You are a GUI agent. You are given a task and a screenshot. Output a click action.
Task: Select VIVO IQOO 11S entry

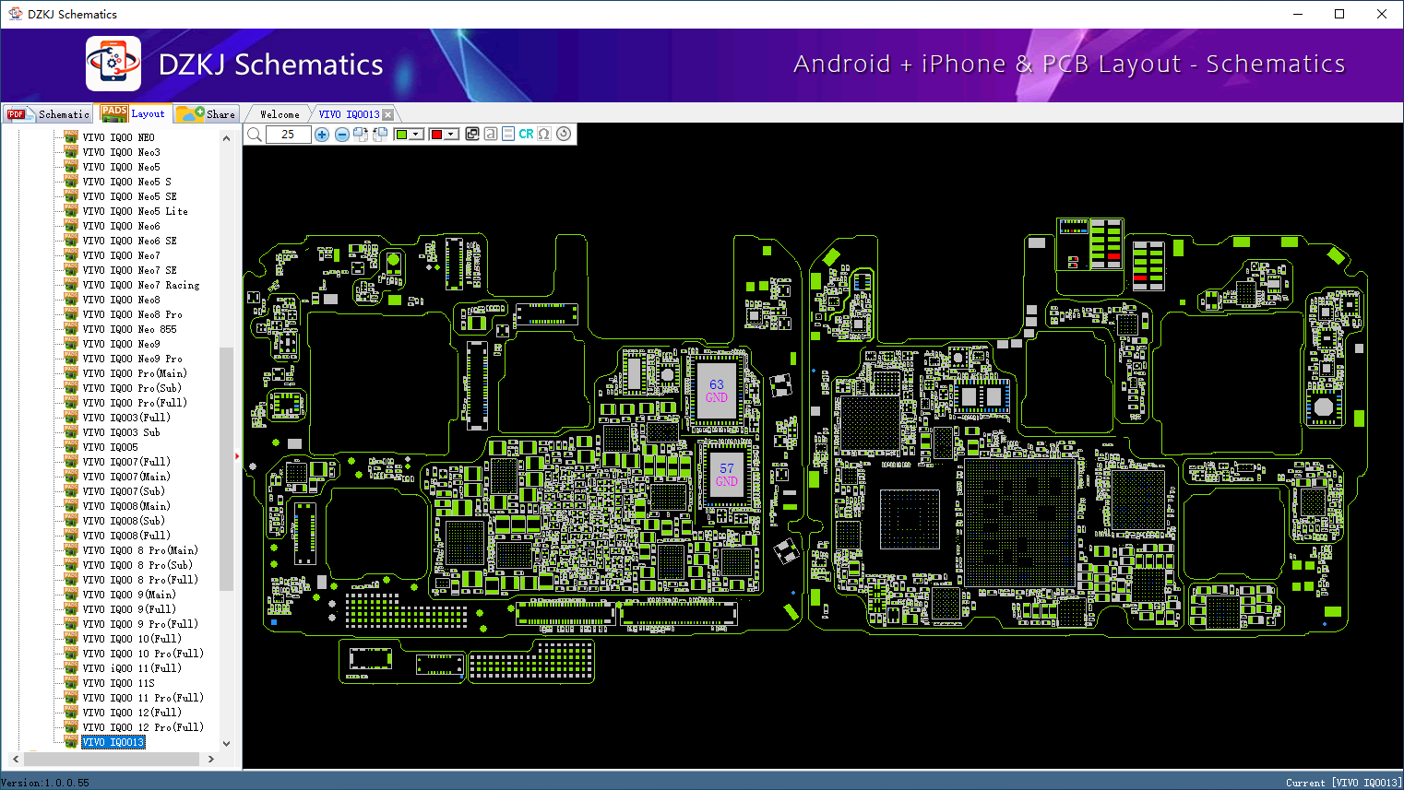pyautogui.click(x=119, y=683)
